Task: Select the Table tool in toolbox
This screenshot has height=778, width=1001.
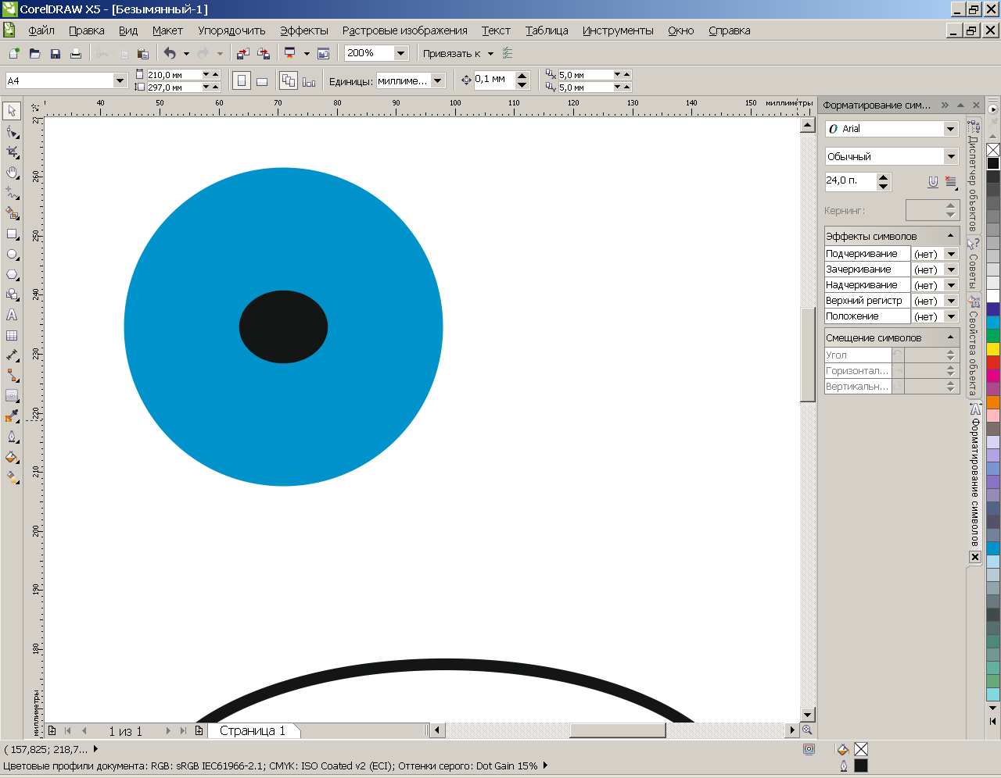Action: [x=12, y=335]
